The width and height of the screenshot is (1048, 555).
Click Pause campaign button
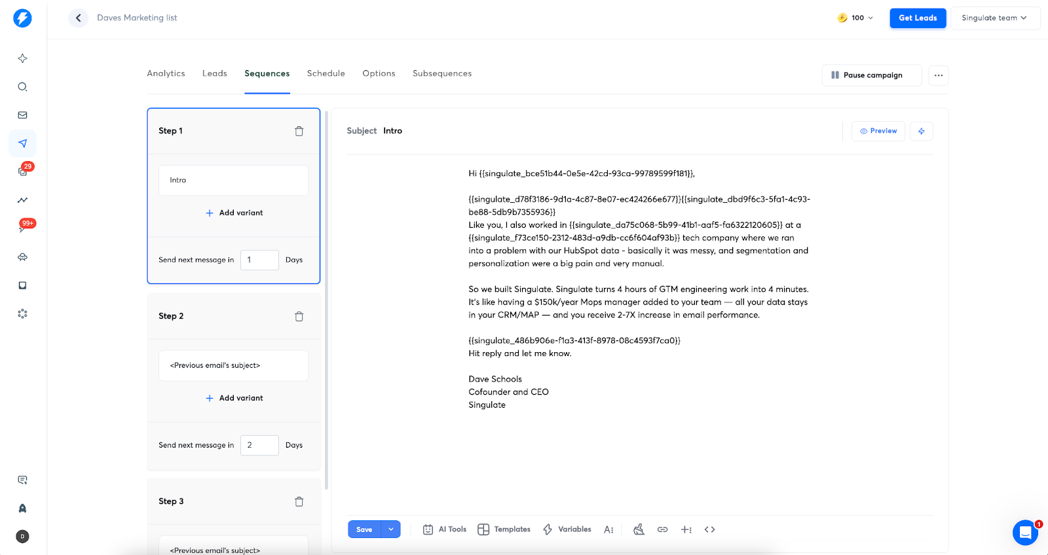pos(871,75)
